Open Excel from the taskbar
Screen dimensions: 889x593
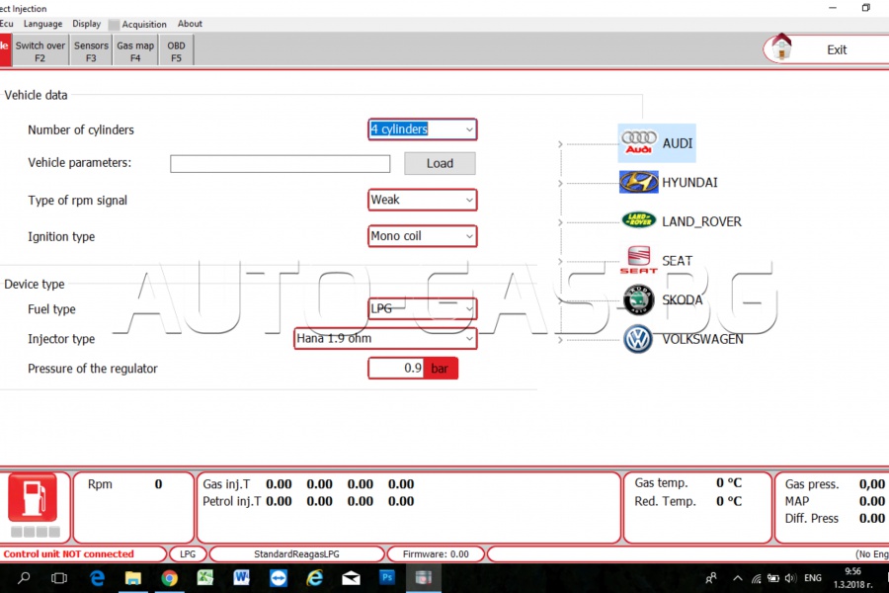[205, 577]
